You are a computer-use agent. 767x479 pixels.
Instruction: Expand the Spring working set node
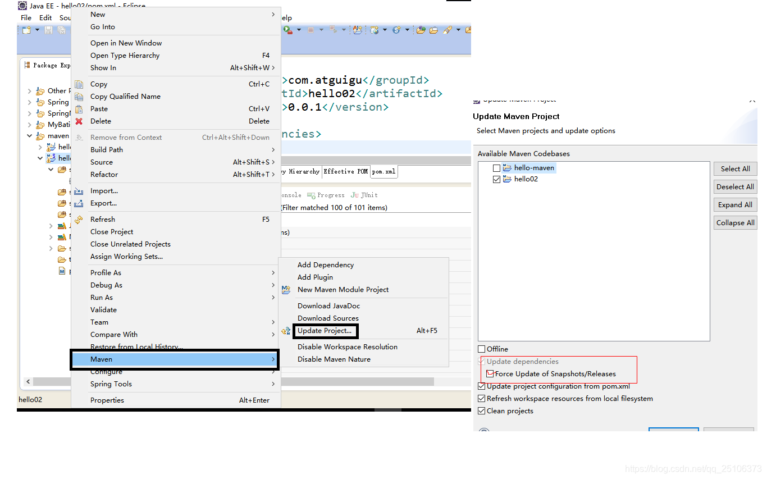click(30, 102)
